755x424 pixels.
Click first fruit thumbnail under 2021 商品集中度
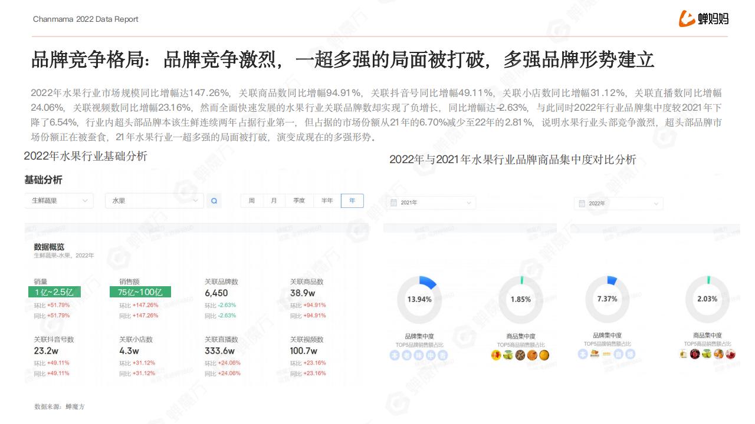pos(496,355)
